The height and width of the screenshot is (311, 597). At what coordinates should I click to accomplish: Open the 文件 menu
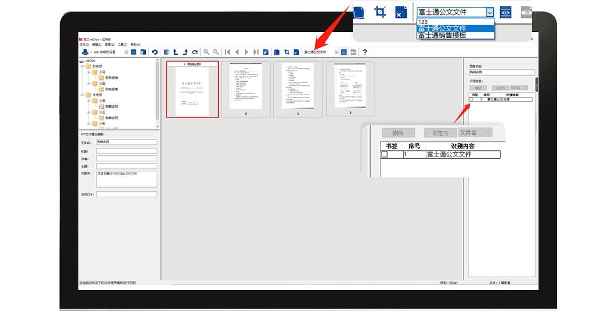point(84,45)
